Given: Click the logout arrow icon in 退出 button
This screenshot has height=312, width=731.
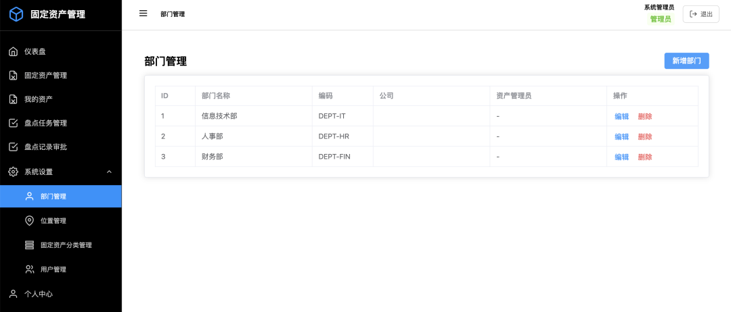Looking at the screenshot, I should click(x=693, y=14).
